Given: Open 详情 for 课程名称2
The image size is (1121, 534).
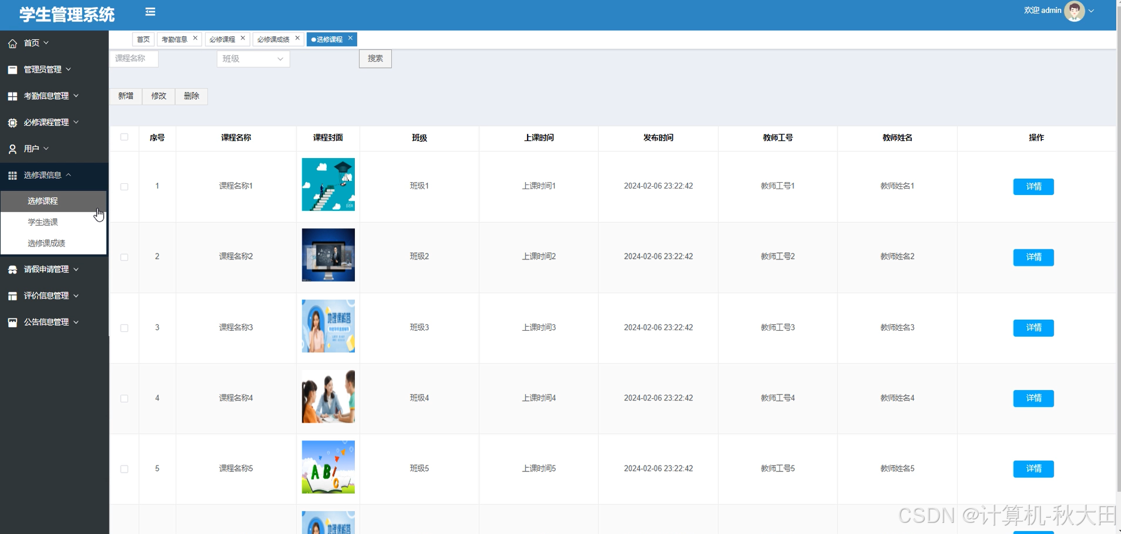Looking at the screenshot, I should point(1034,257).
